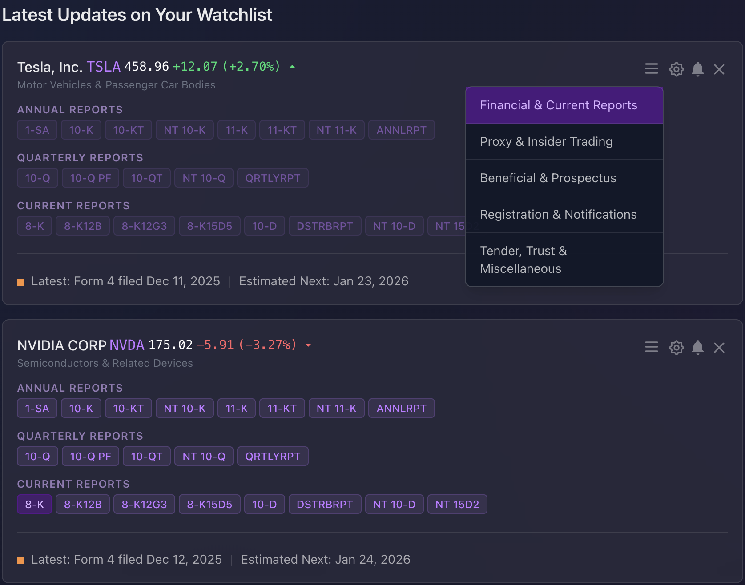This screenshot has height=585, width=745.
Task: Expand the NVDA price change indicator
Action: tap(309, 345)
